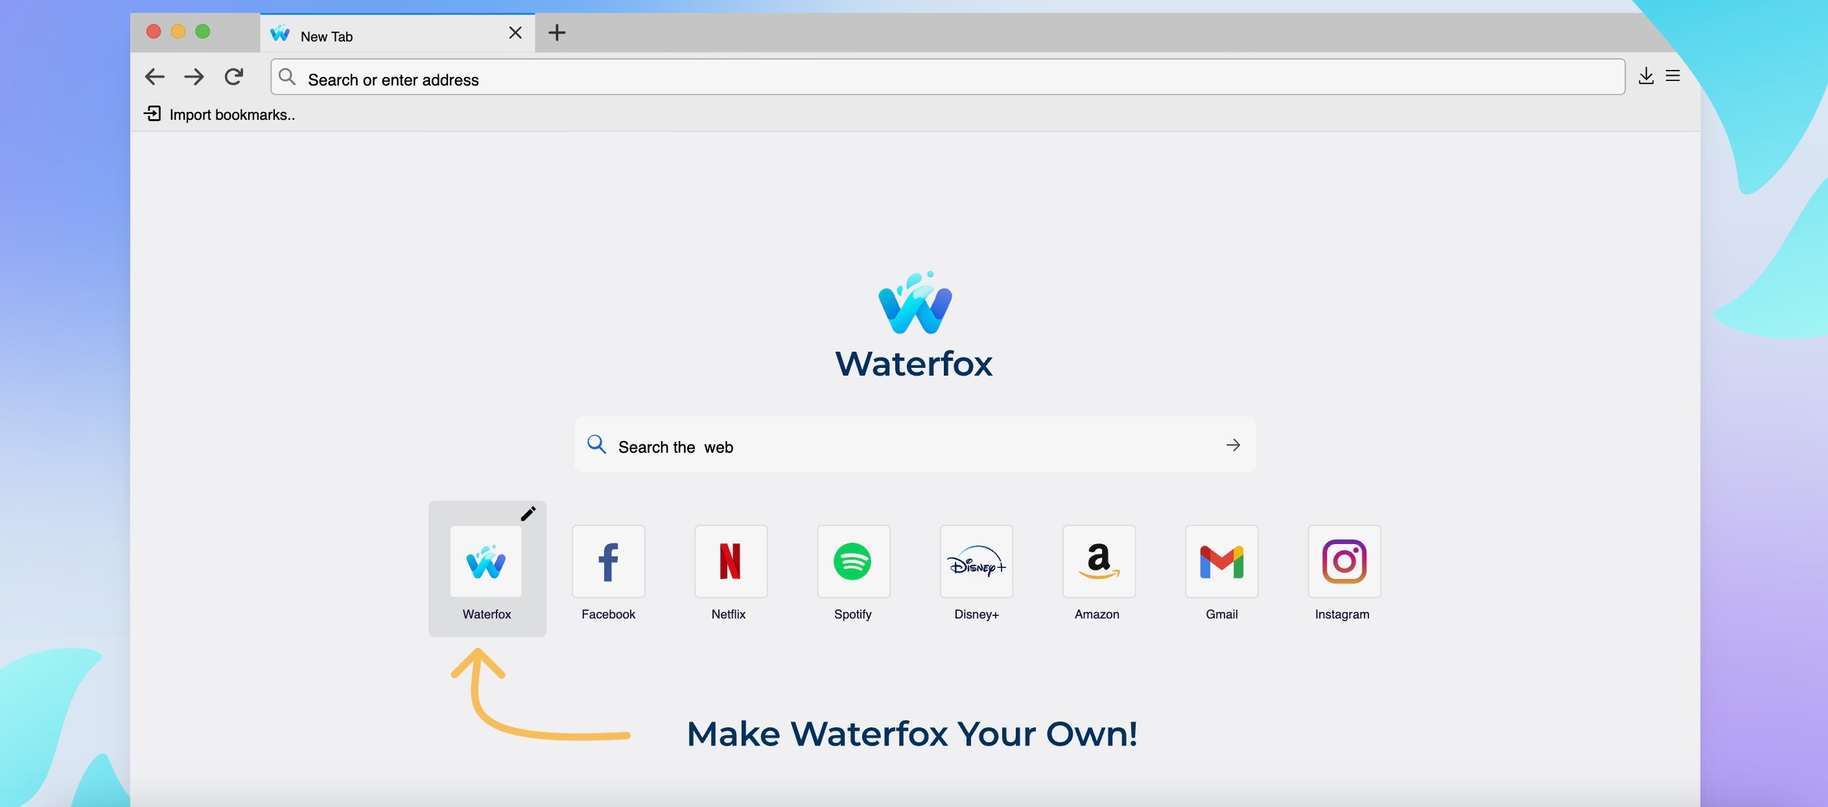The height and width of the screenshot is (807, 1828).
Task: Open the Downloads panel
Action: coord(1645,76)
